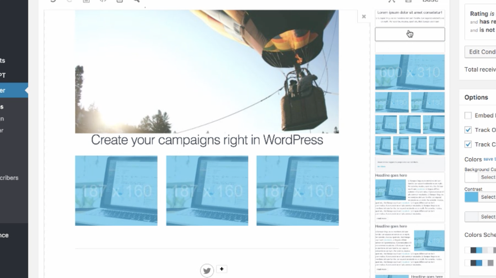
Task: Select the second 187 x 160 placeholder image
Action: (207, 190)
